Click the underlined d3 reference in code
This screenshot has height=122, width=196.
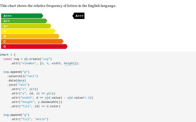(x=26, y=59)
